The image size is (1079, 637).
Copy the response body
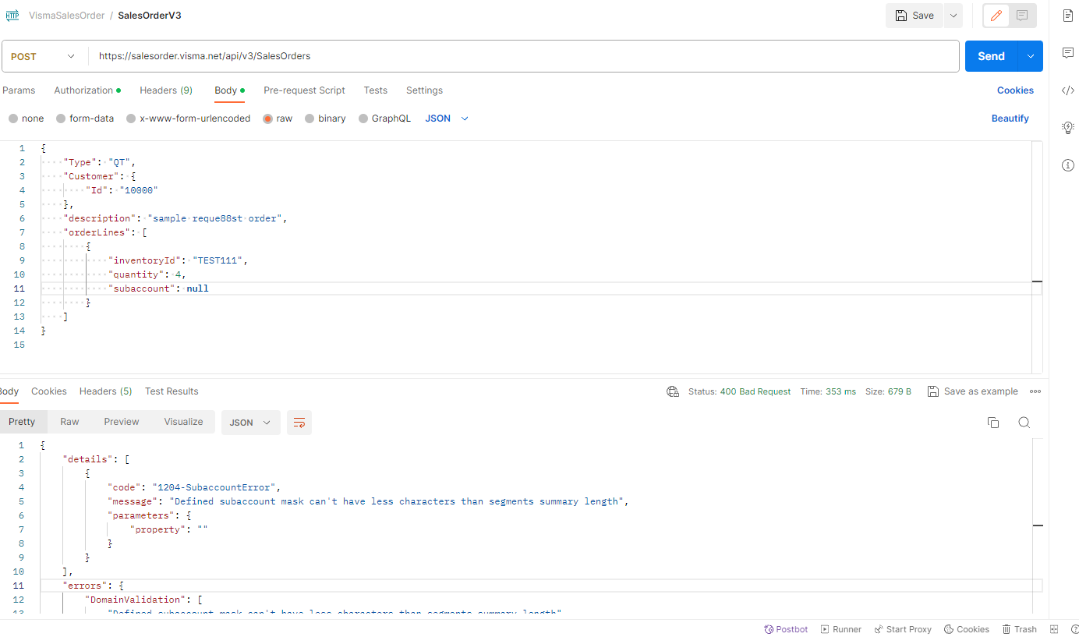click(x=993, y=422)
